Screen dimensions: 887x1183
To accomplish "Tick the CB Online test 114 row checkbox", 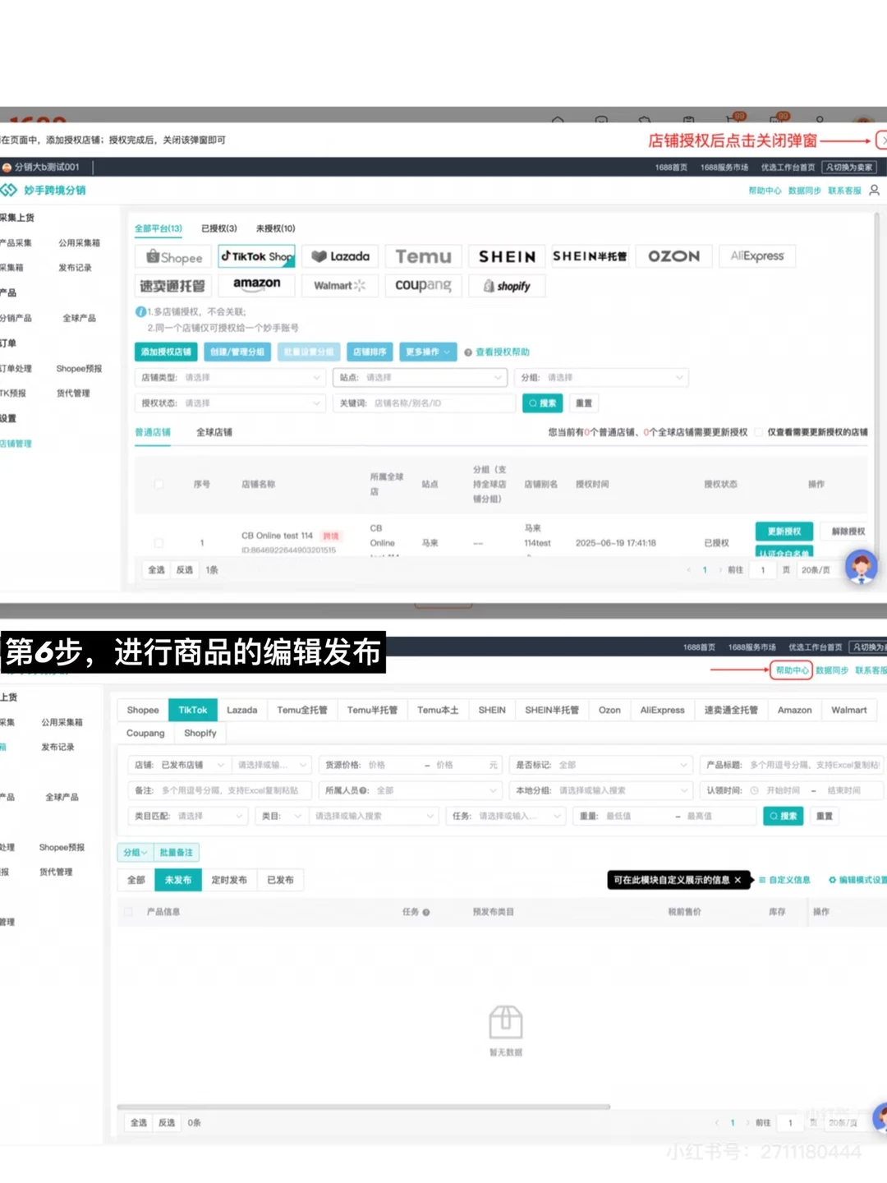I will pos(159,543).
